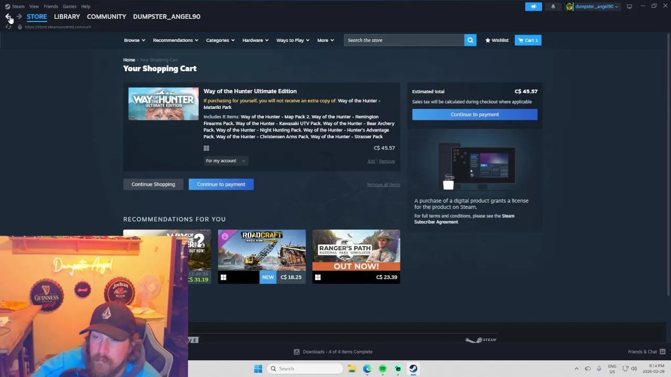This screenshot has width=671, height=377.
Task: Click the speaker volume tray icon
Action: pyautogui.click(x=634, y=369)
